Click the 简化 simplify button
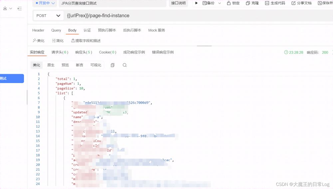Image resolution: width=333 pixels, height=189 pixels. [x=58, y=41]
